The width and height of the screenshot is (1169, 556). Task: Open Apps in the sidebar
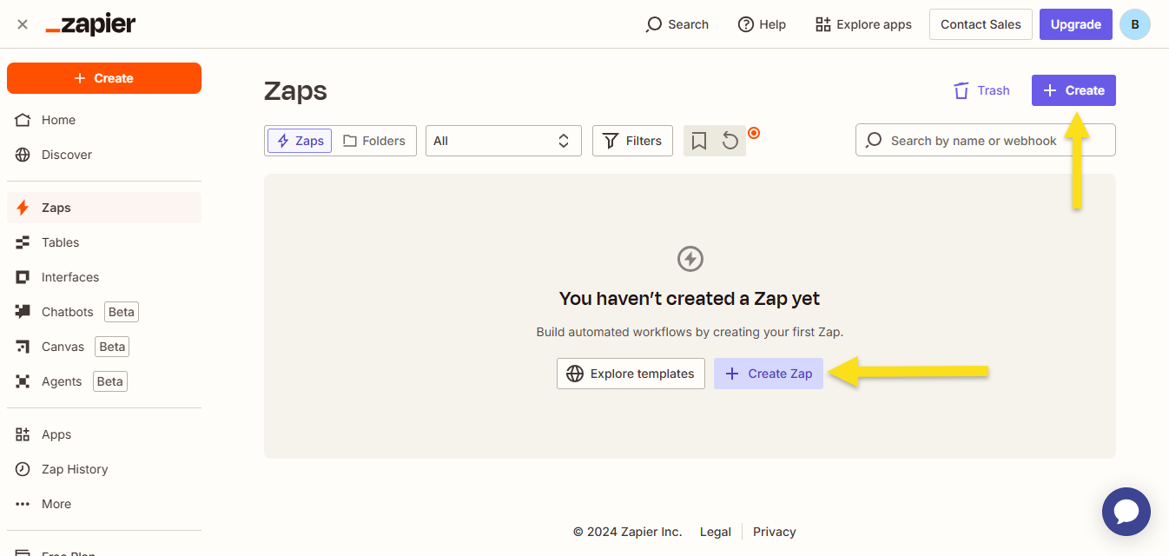pyautogui.click(x=104, y=434)
